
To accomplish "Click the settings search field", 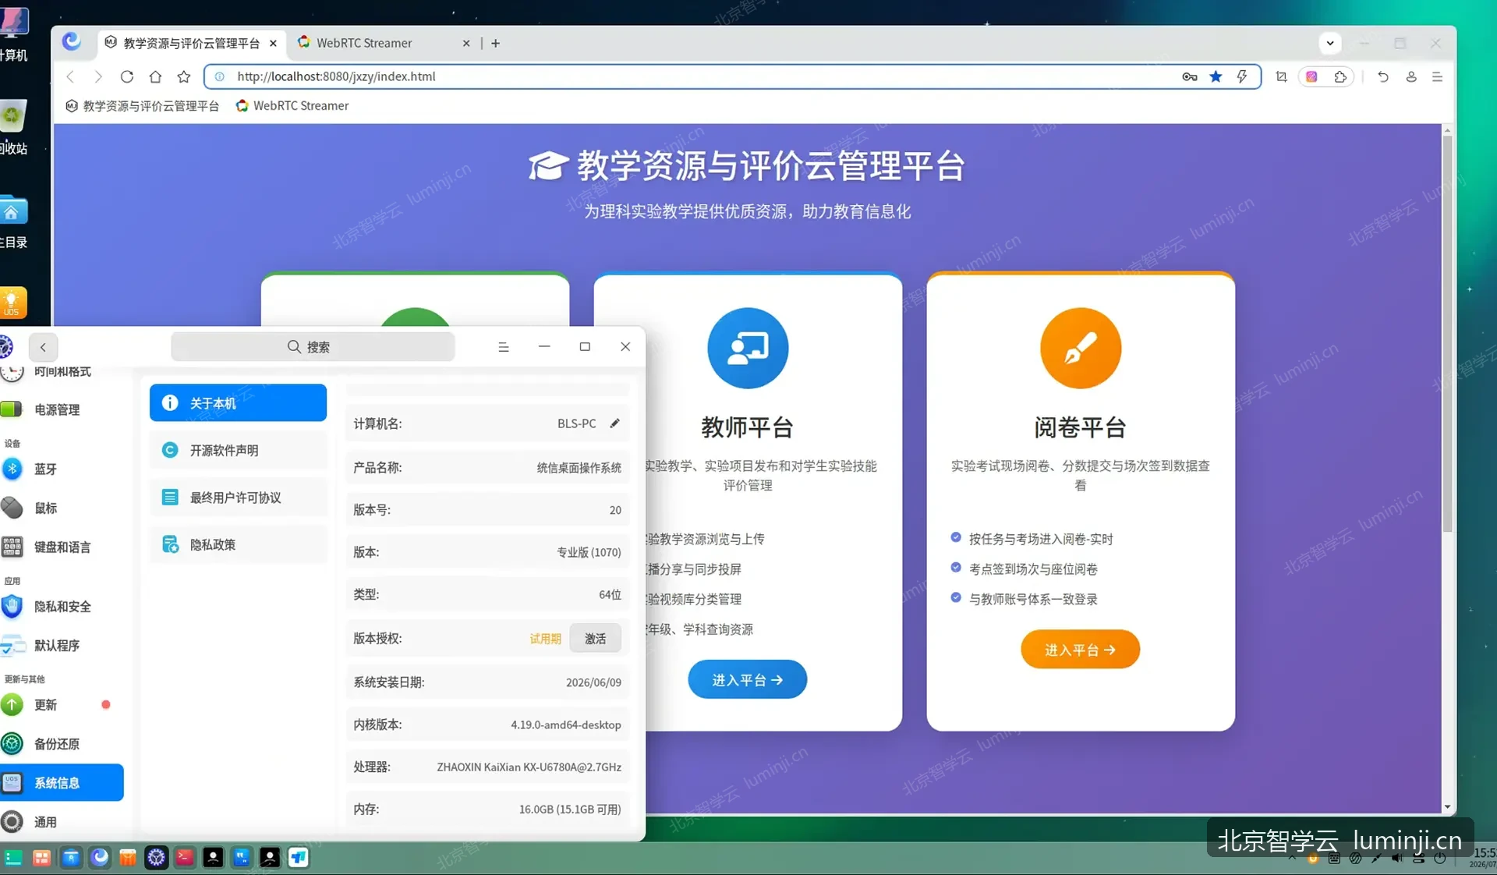I will 313,347.
